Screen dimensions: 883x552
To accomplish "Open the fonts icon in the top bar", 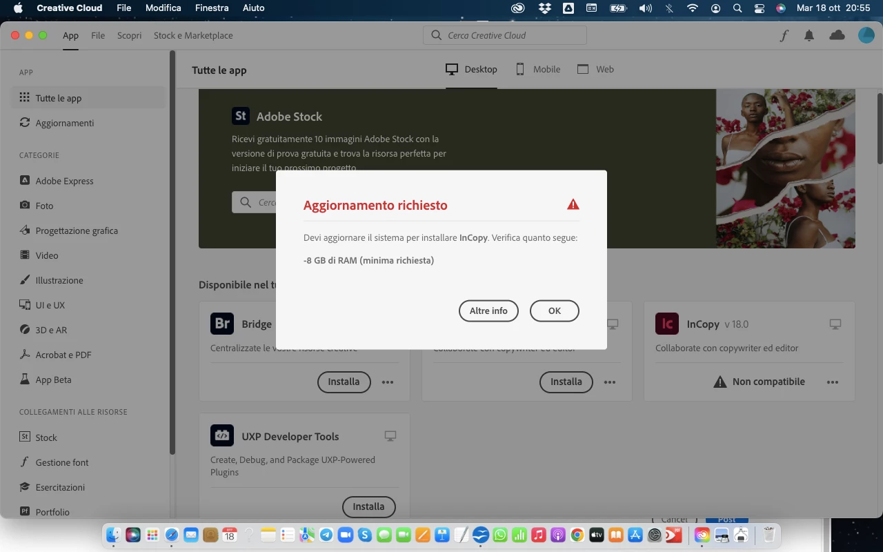I will click(x=784, y=36).
